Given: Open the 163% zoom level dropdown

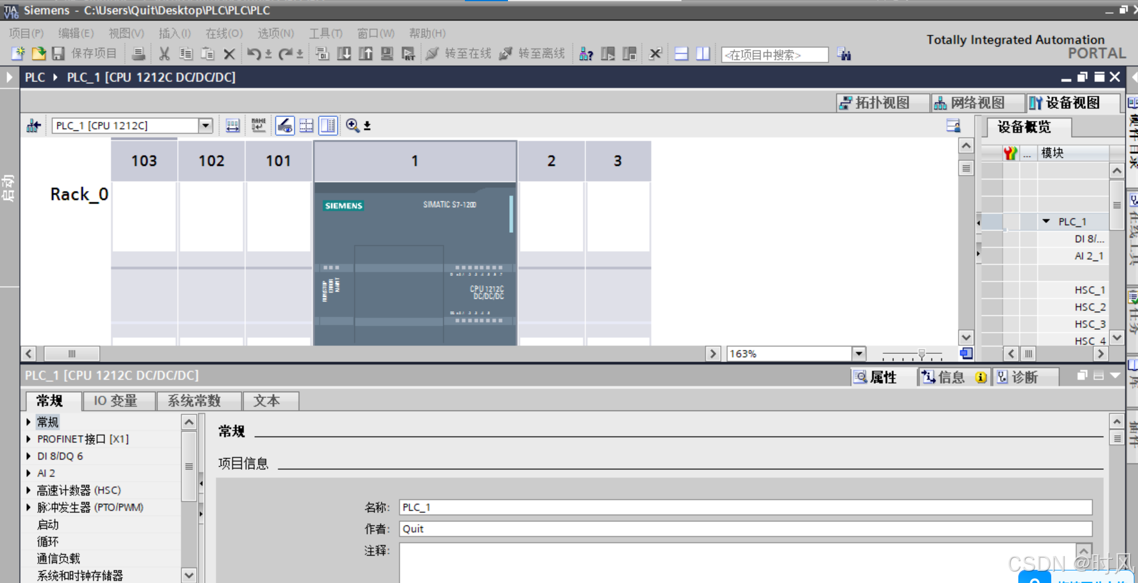Looking at the screenshot, I should [x=859, y=354].
